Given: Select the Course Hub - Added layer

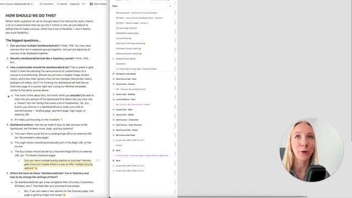Looking at the screenshot, I should (x=125, y=115).
